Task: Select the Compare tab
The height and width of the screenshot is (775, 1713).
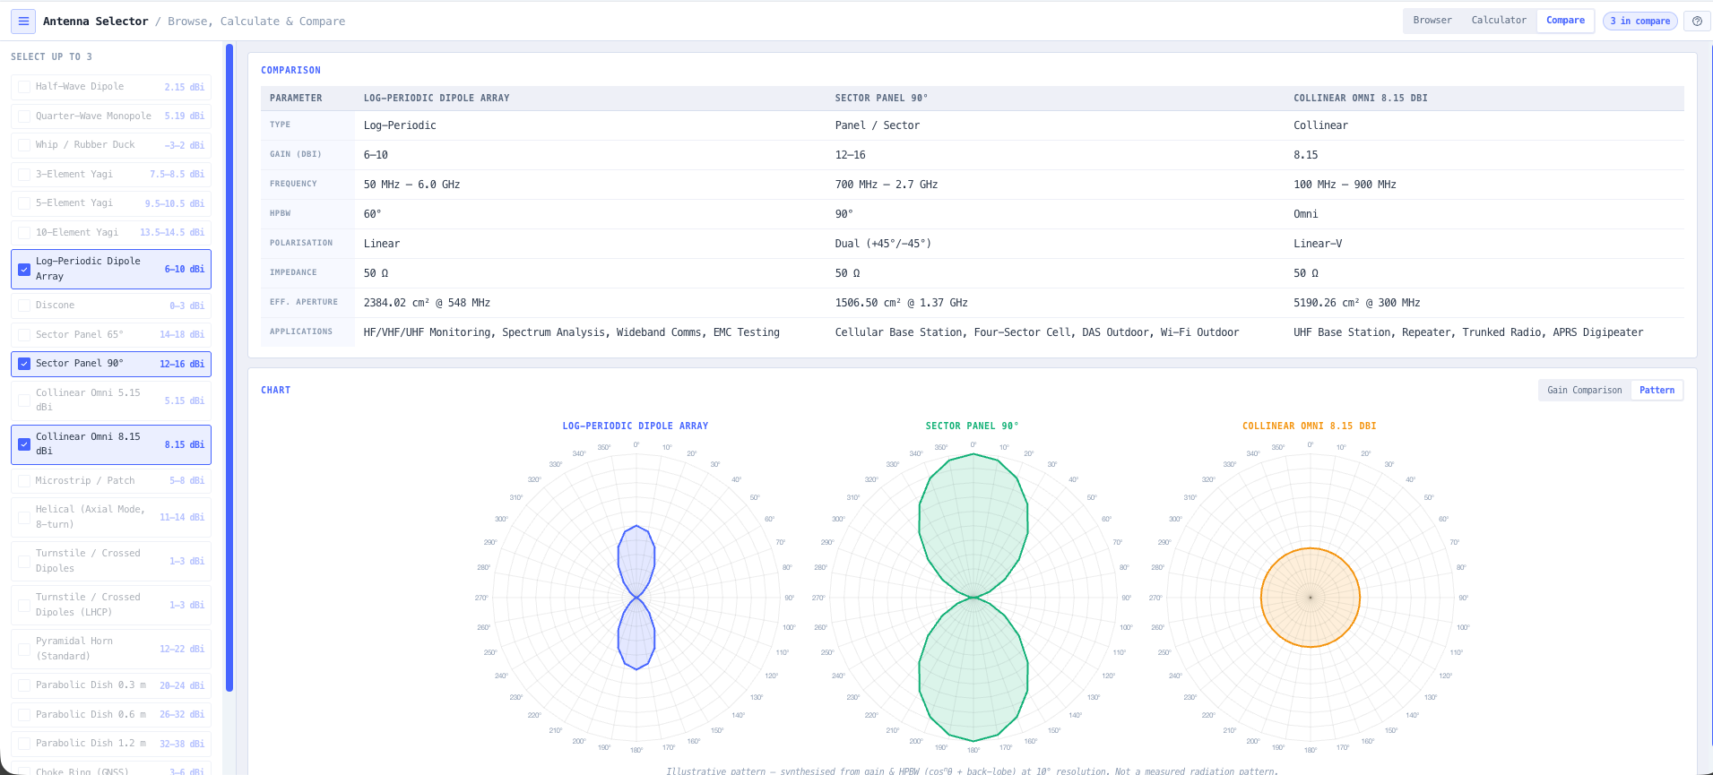Action: (1565, 21)
